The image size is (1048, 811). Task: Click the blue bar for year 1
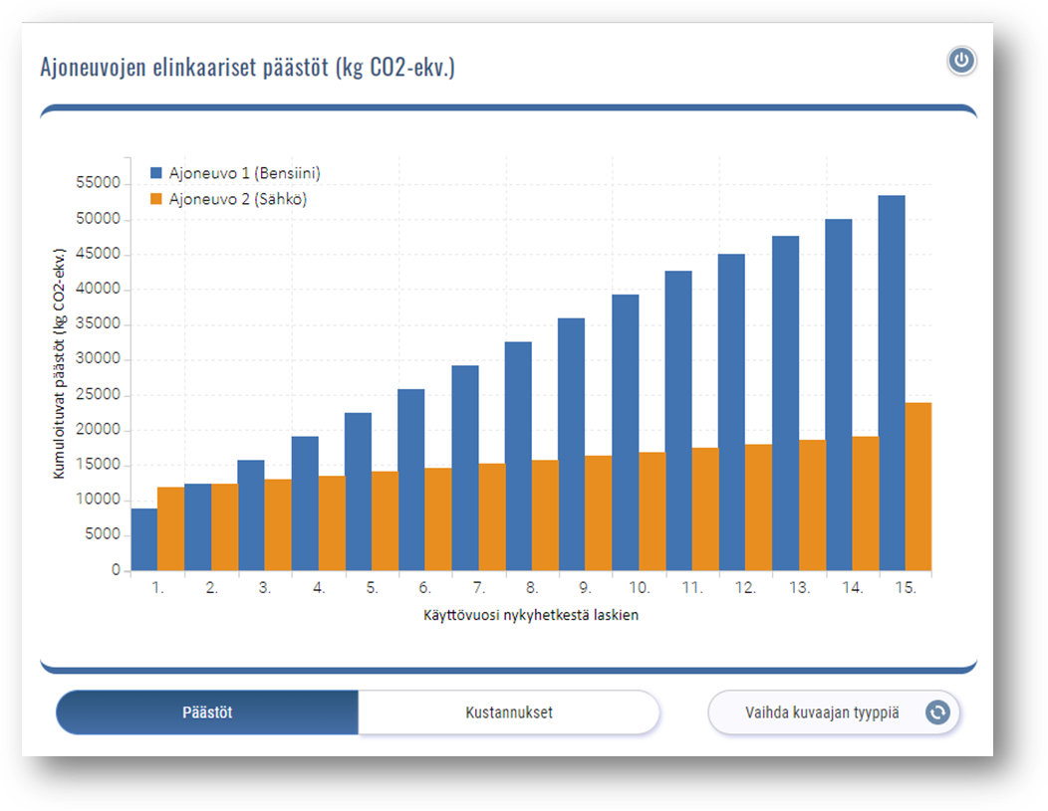click(x=144, y=539)
